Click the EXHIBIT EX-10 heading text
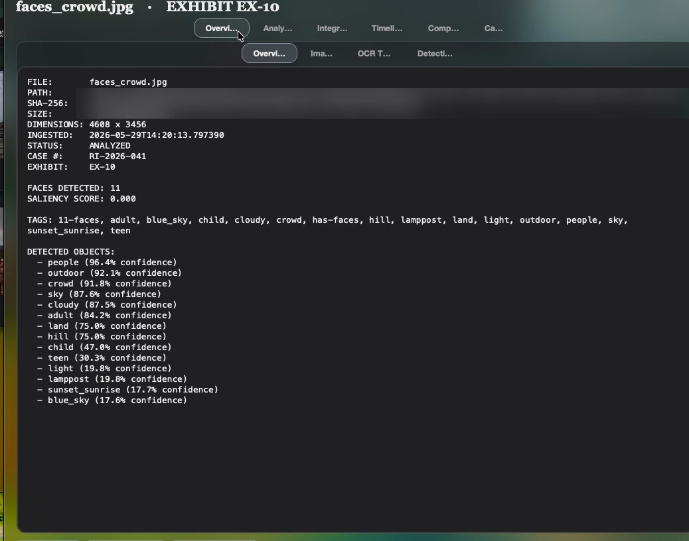Viewport: 689px width, 541px height. 223,7
